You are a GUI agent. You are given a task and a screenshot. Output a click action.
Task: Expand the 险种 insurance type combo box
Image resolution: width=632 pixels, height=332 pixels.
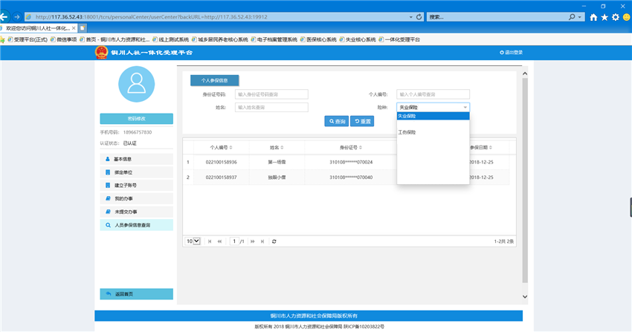(433, 107)
